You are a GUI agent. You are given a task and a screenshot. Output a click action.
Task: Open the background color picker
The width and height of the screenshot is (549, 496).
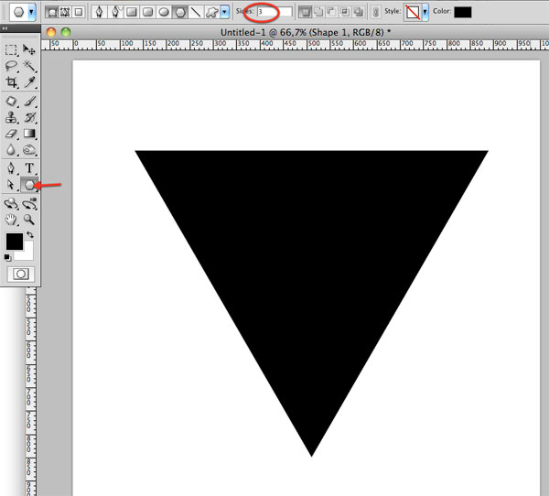click(x=27, y=253)
